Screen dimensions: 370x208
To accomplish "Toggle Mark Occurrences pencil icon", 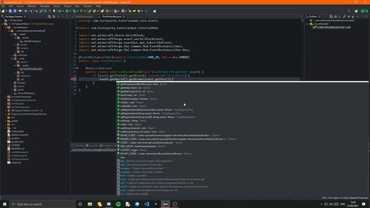I will point(40,11).
